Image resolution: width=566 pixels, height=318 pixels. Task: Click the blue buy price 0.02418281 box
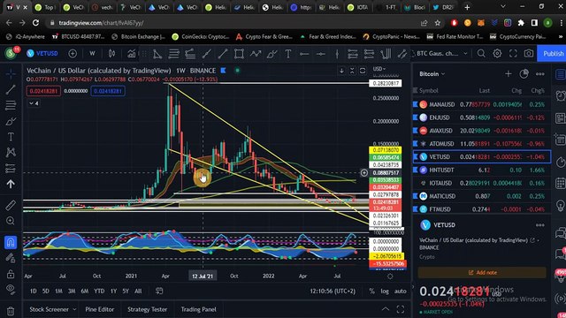pyautogui.click(x=108, y=91)
